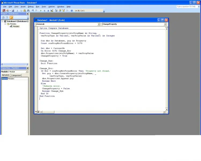Click the View Code icon in Project pane

pos(3,17)
